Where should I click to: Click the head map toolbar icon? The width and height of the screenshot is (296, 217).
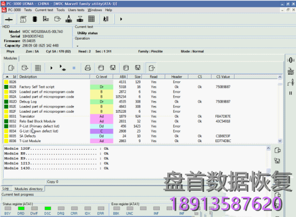(x=80, y=19)
